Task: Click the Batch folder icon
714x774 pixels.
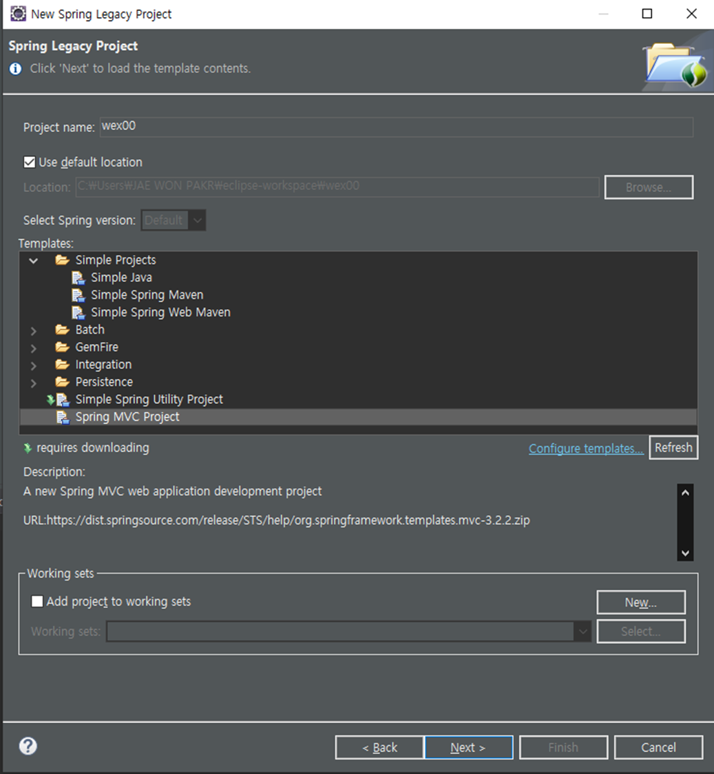Action: (62, 330)
